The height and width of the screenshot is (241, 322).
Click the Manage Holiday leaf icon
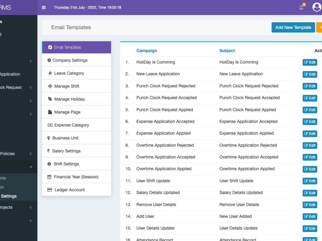coord(50,99)
